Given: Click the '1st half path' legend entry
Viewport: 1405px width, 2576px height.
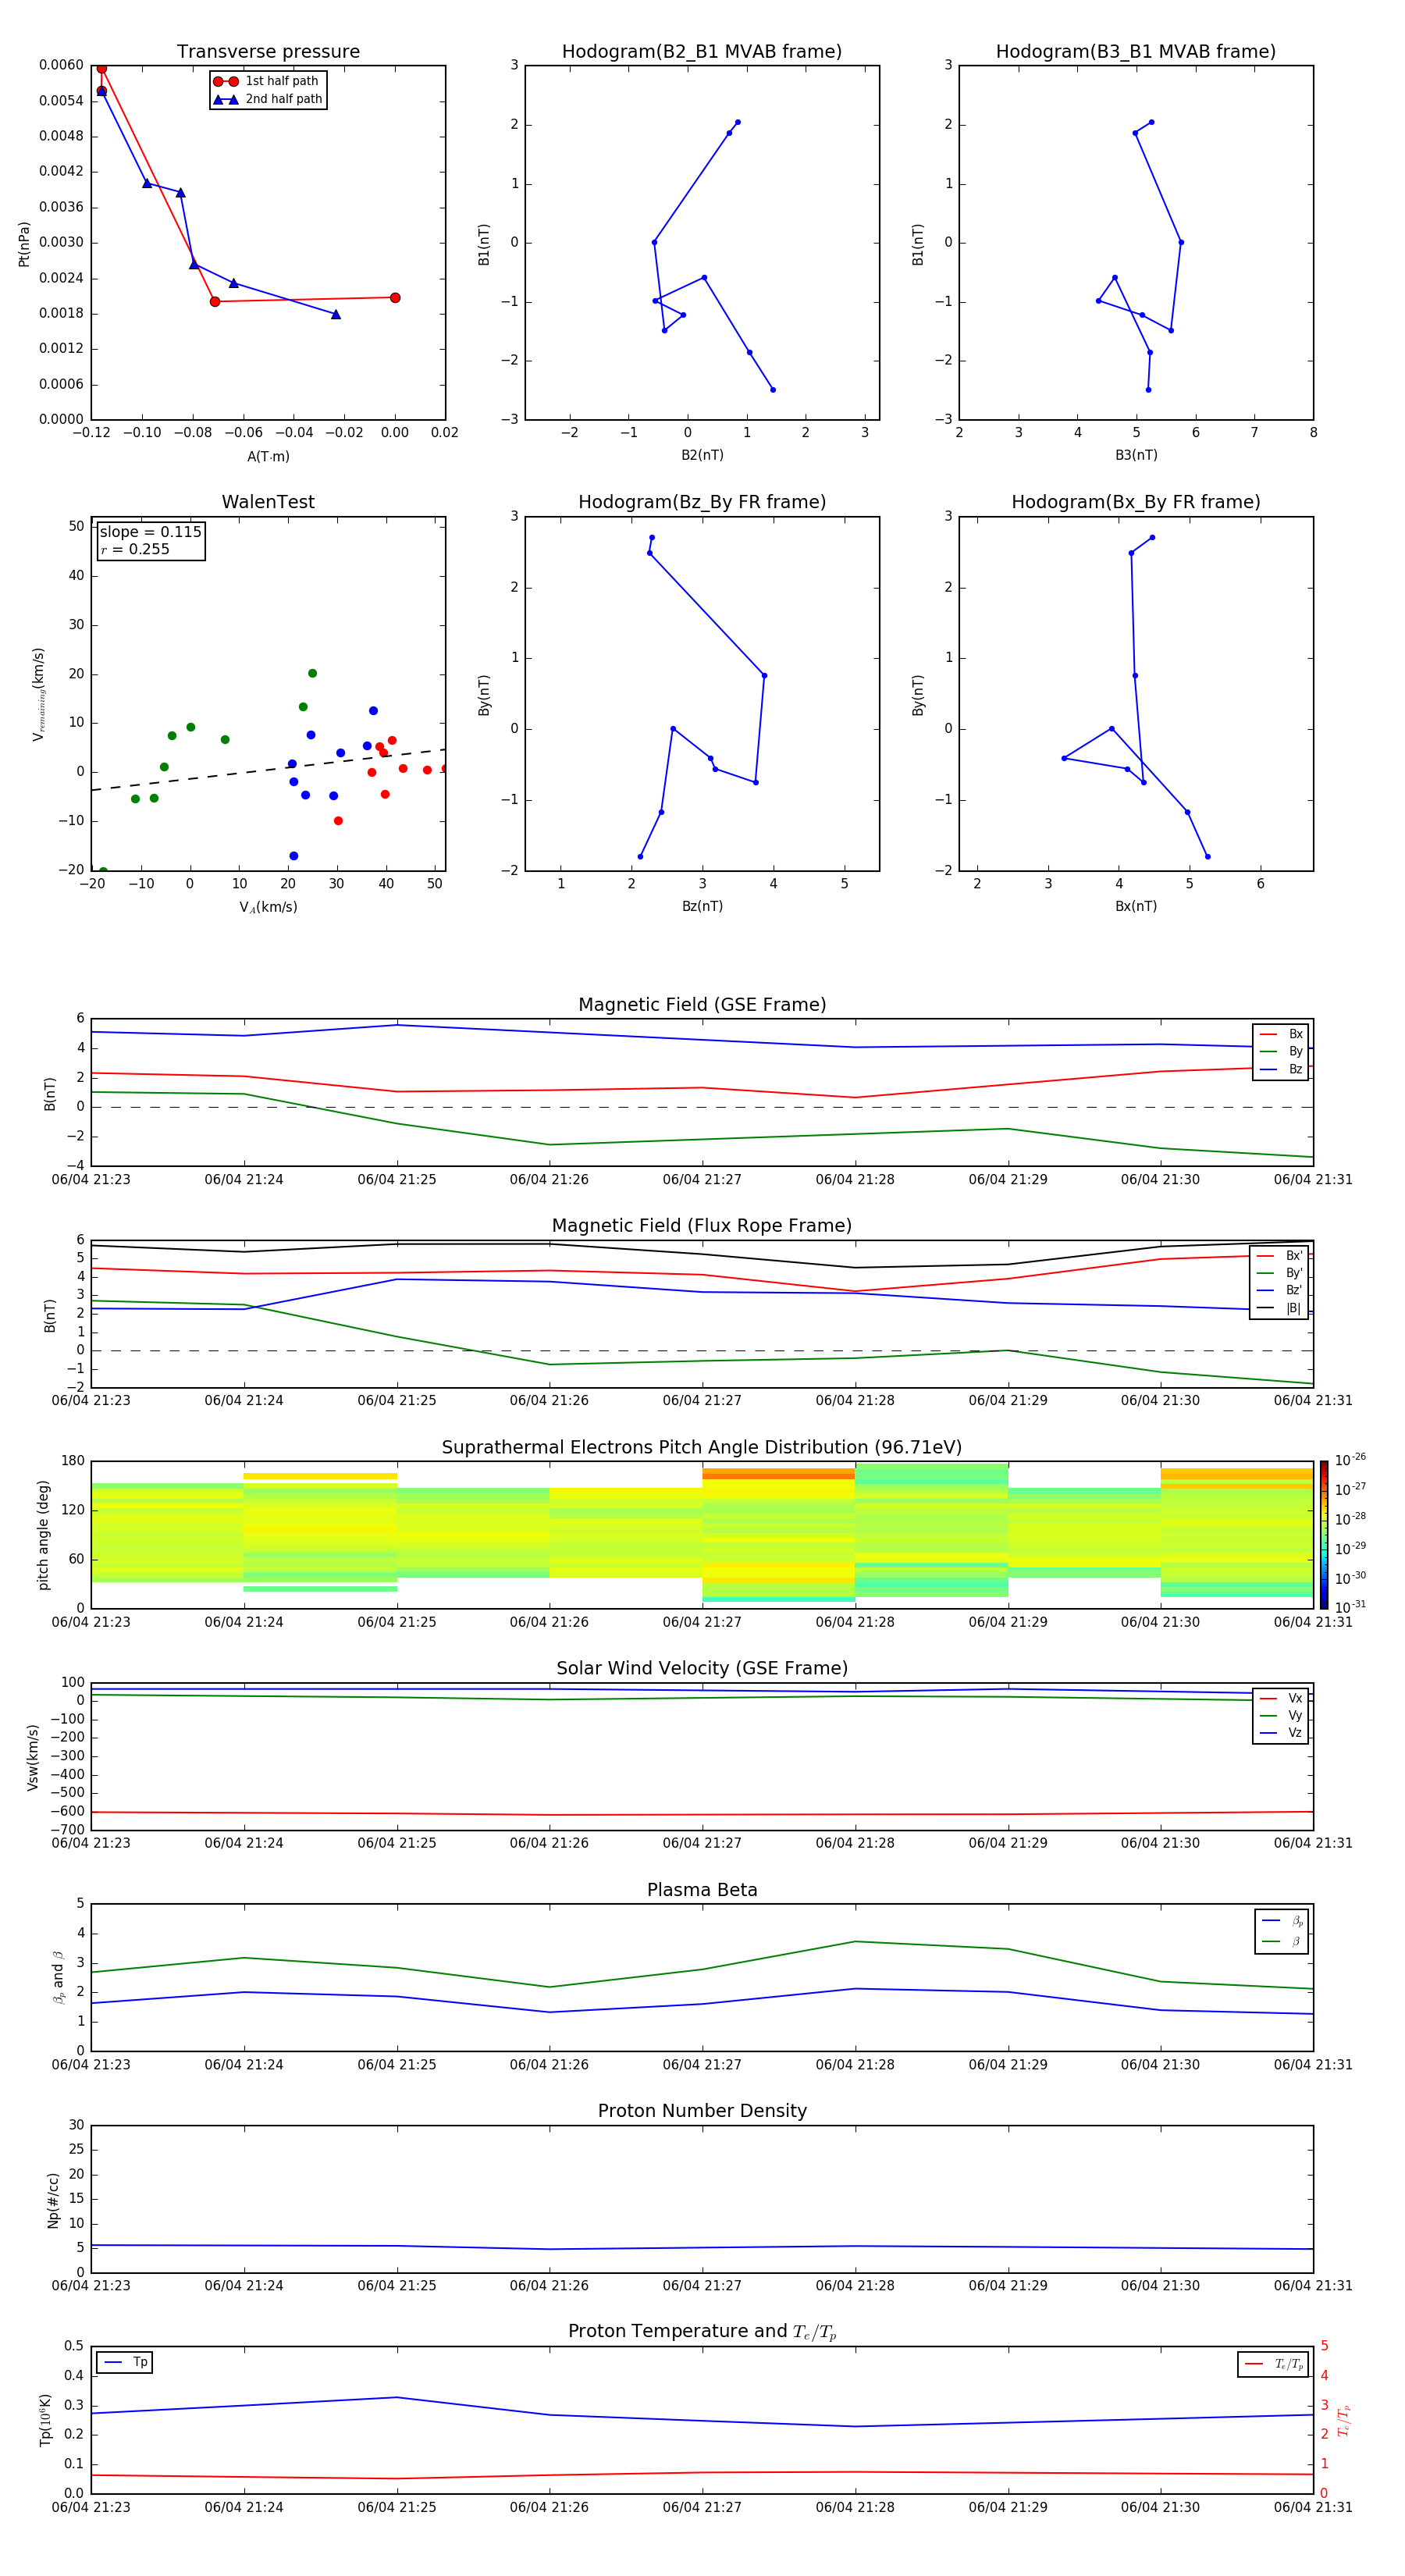Looking at the screenshot, I should point(267,81).
